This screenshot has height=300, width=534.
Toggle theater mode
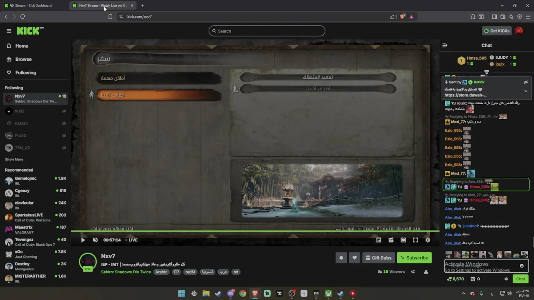403,240
